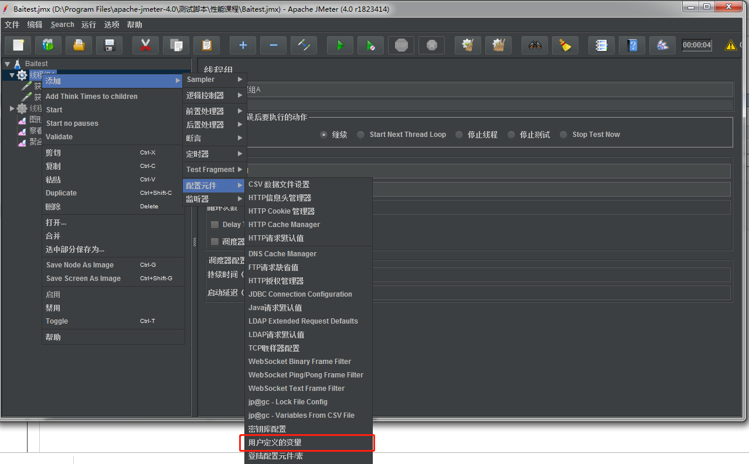Screen dimensions: 749x464
Task: Click the Stop sign toolbar icon
Action: pyautogui.click(x=401, y=45)
